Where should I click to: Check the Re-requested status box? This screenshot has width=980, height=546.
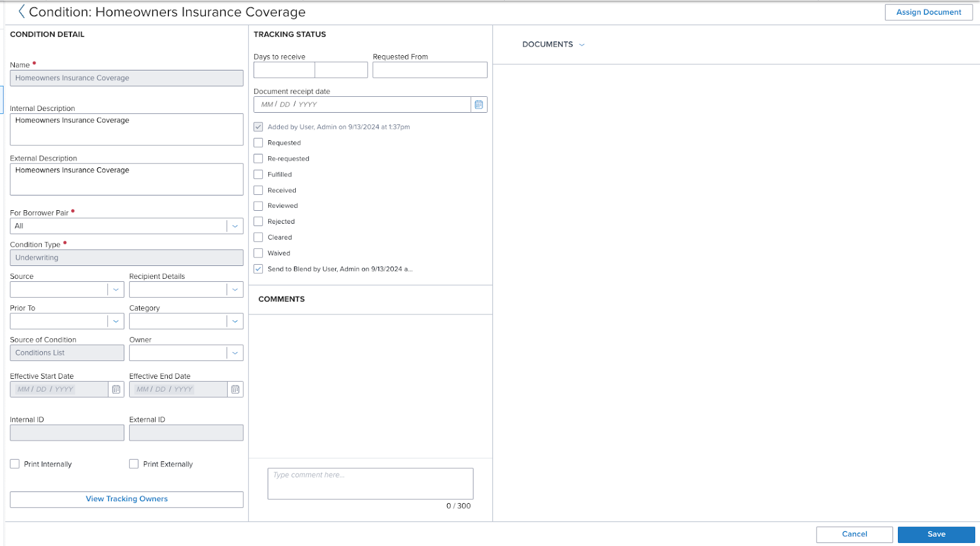[258, 159]
